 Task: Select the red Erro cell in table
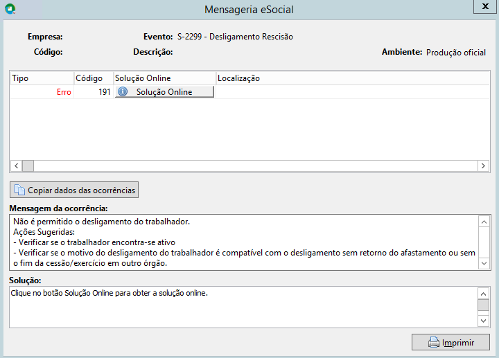tap(42, 92)
